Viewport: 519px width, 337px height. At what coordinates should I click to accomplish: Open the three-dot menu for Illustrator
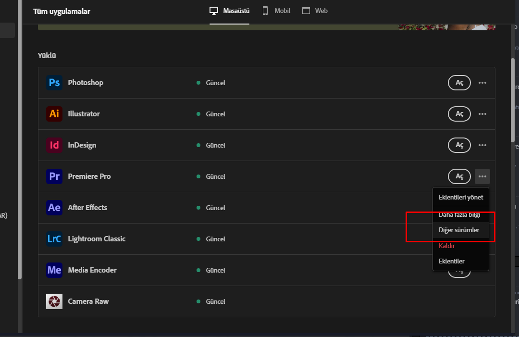click(482, 114)
